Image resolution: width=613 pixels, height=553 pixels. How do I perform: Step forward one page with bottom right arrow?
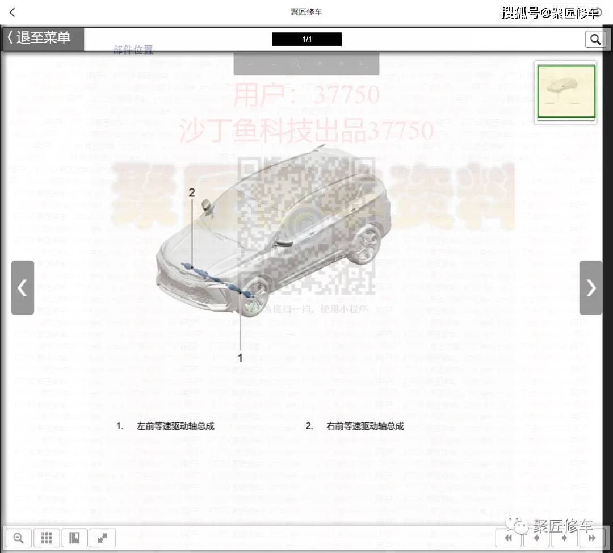click(x=564, y=538)
